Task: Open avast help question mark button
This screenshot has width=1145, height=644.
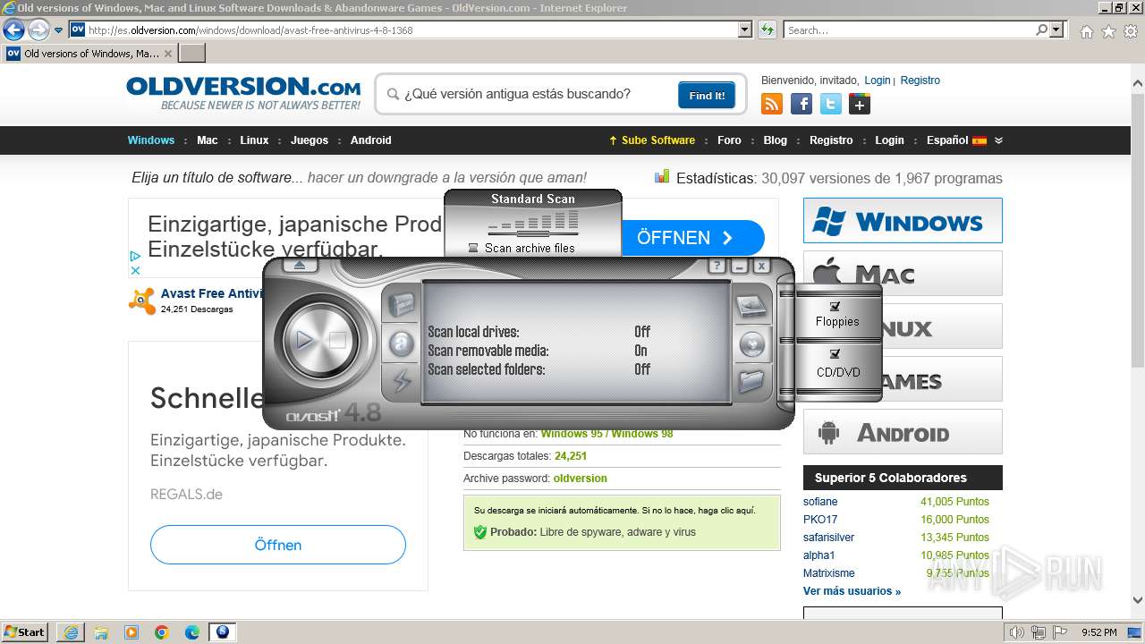Action: coord(717,266)
